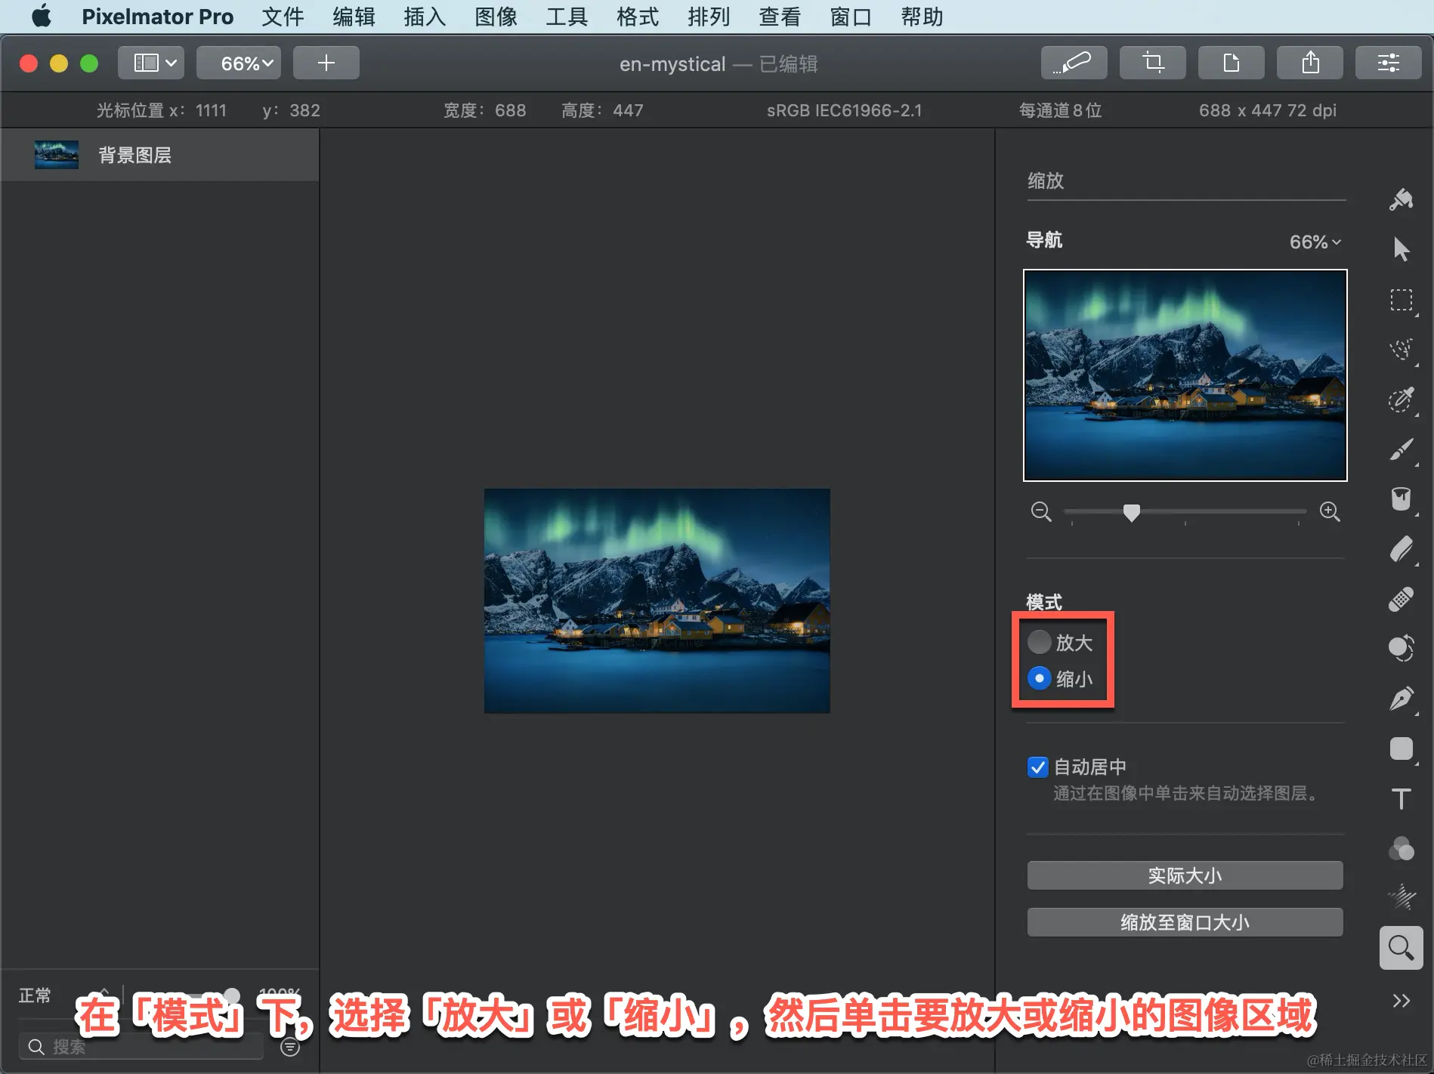Open the 编辑 menu
1434x1074 pixels.
click(354, 17)
